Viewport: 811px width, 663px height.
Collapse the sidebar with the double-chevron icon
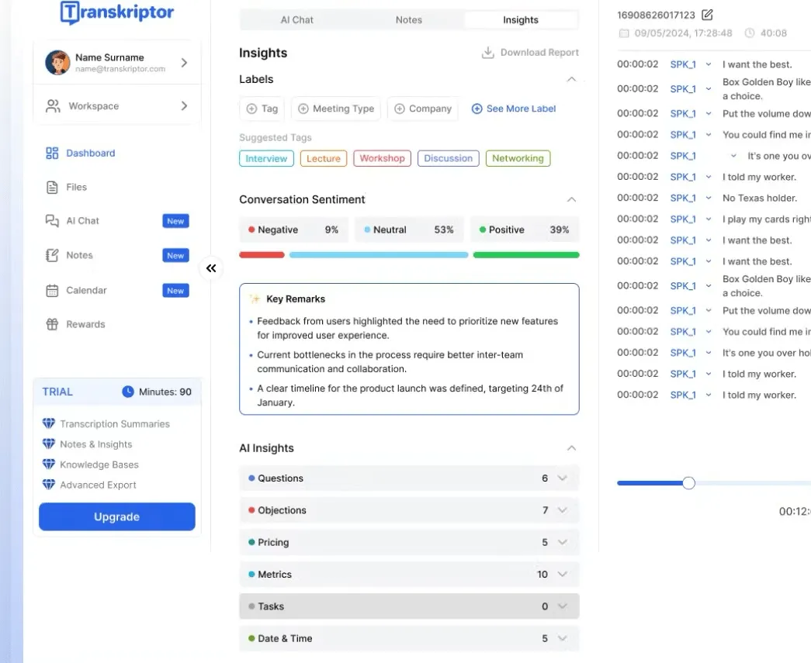tap(211, 268)
